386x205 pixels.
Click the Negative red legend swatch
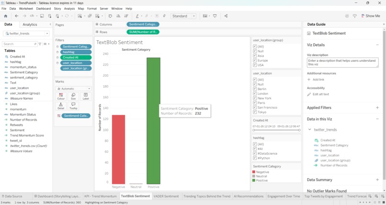click(x=254, y=172)
